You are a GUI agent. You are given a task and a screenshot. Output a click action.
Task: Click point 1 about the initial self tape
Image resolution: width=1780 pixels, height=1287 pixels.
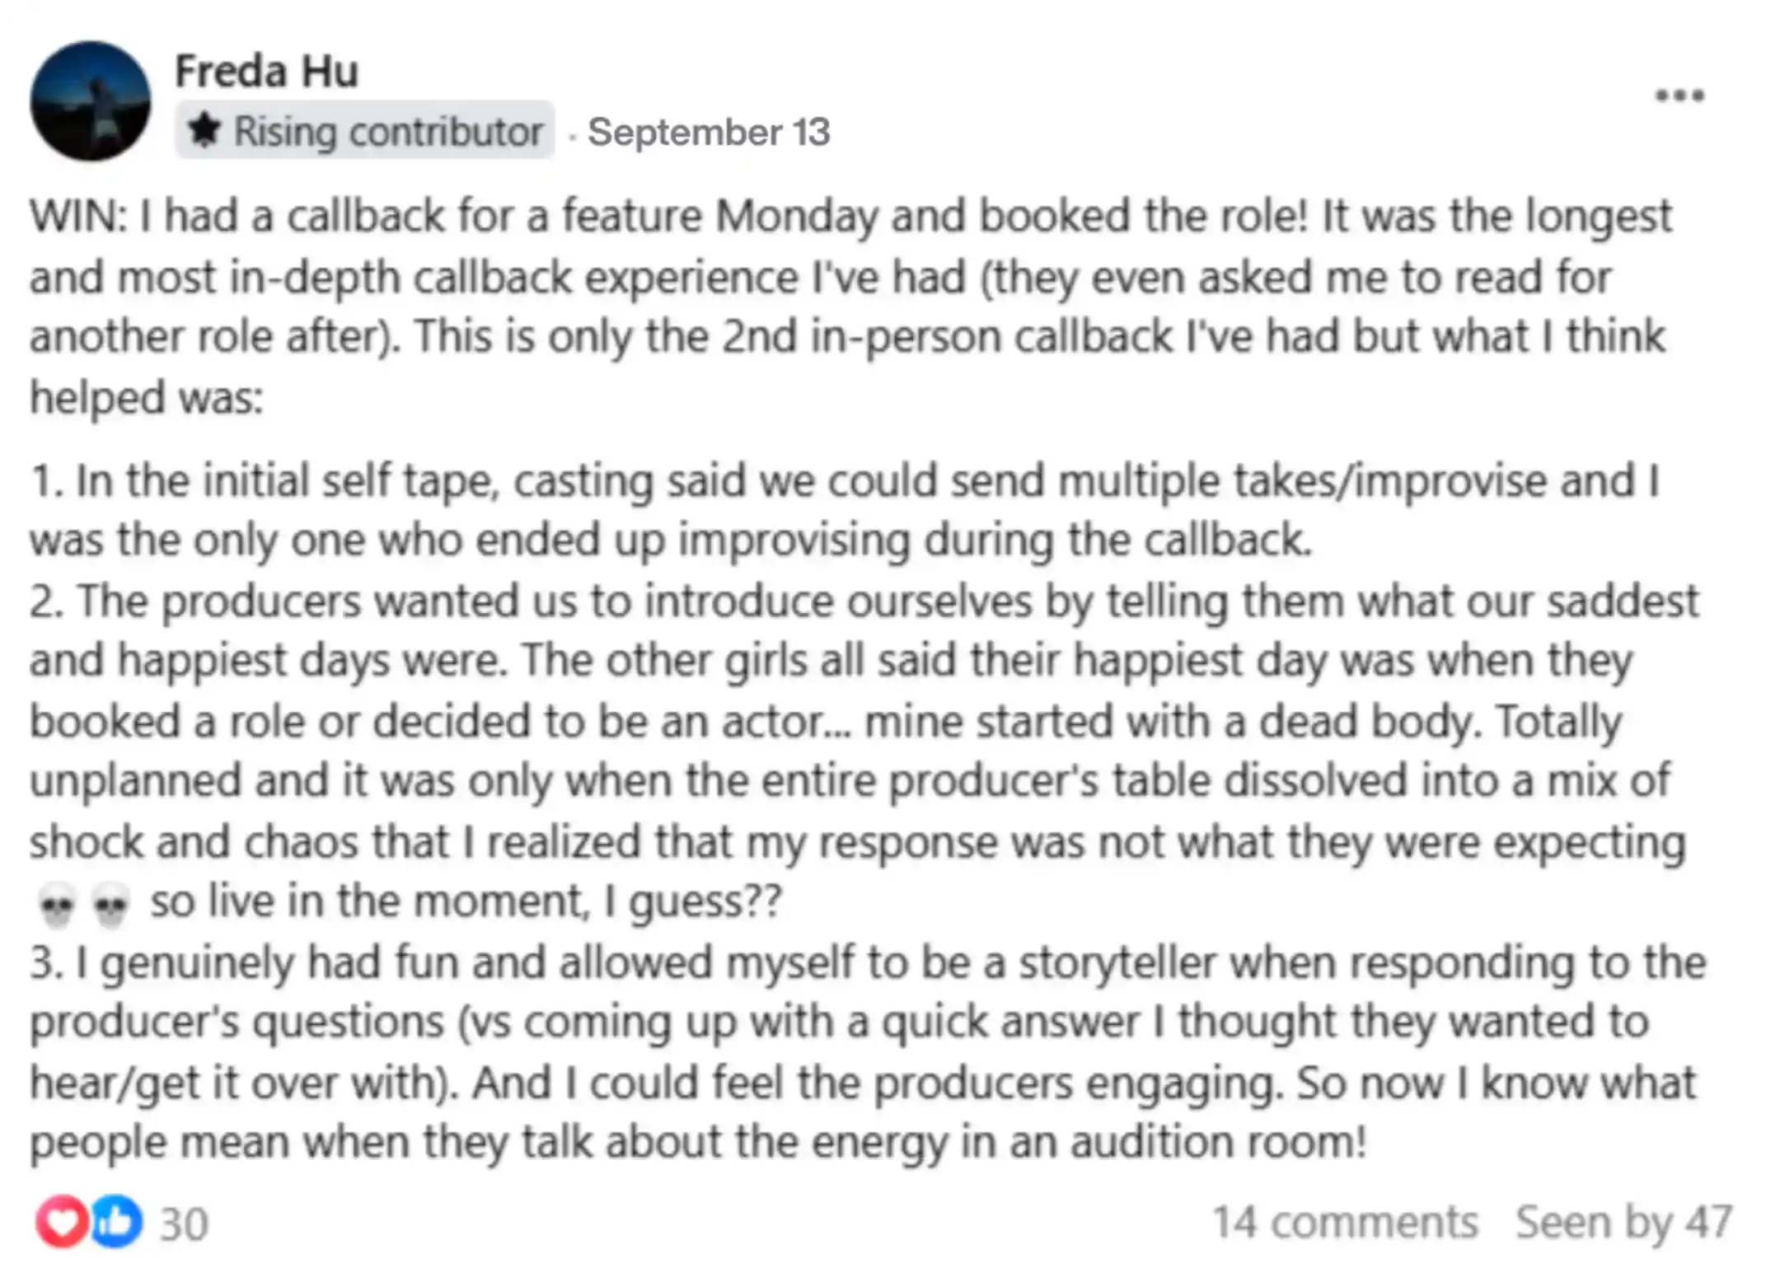(845, 509)
